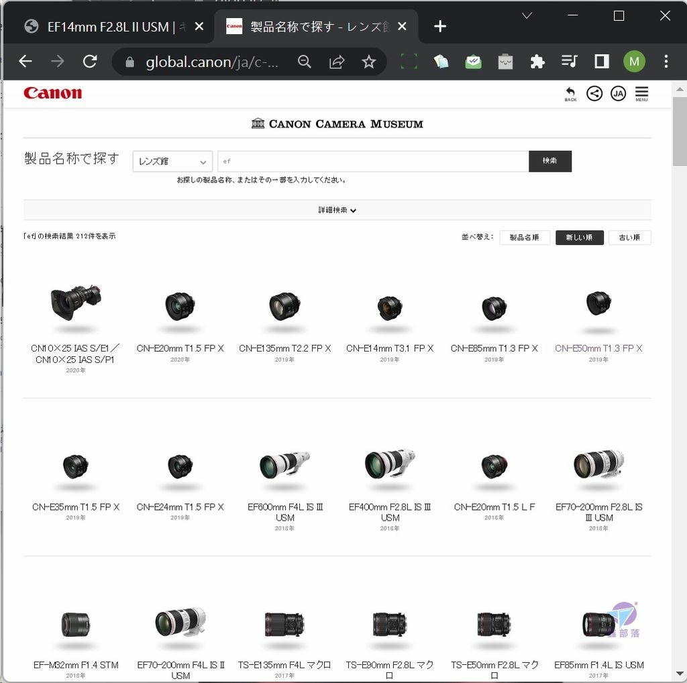Open EF70-200mm F4L IS II USM thumbnail
Screen dimensions: 687x683
pos(180,623)
